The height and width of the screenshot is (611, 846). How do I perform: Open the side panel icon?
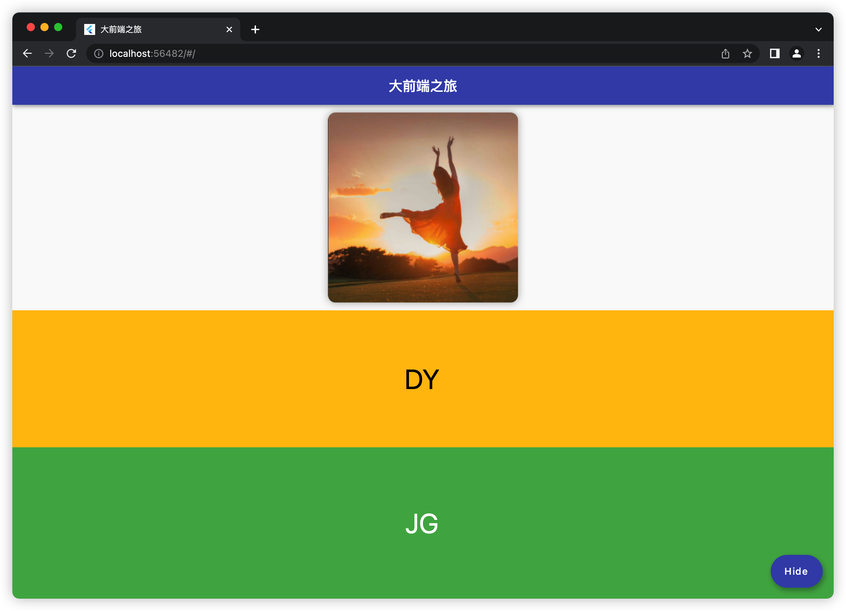click(x=775, y=53)
